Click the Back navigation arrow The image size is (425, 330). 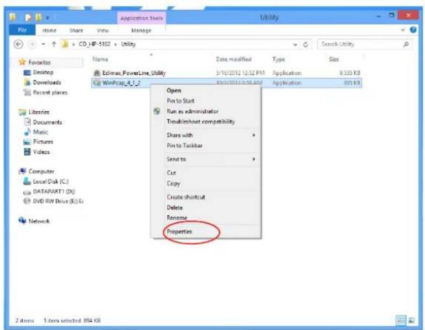tap(18, 44)
